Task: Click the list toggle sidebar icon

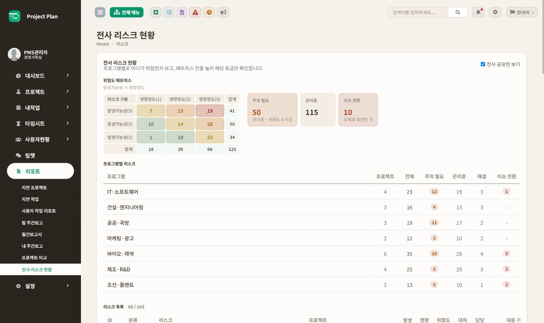Action: coord(100,12)
